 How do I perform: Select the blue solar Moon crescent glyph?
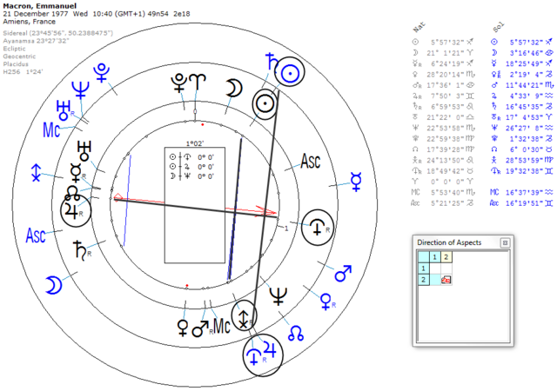coord(54,286)
